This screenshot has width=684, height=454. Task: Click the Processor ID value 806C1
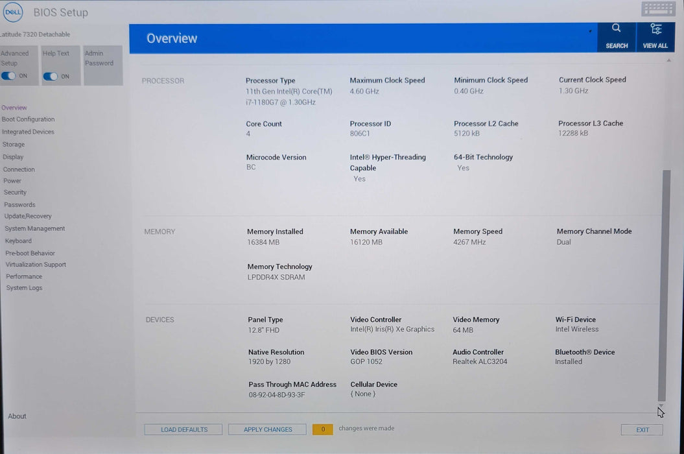point(360,134)
